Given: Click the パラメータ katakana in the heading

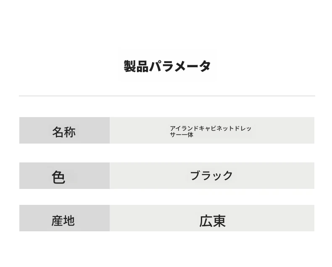Looking at the screenshot, I should coord(180,66).
